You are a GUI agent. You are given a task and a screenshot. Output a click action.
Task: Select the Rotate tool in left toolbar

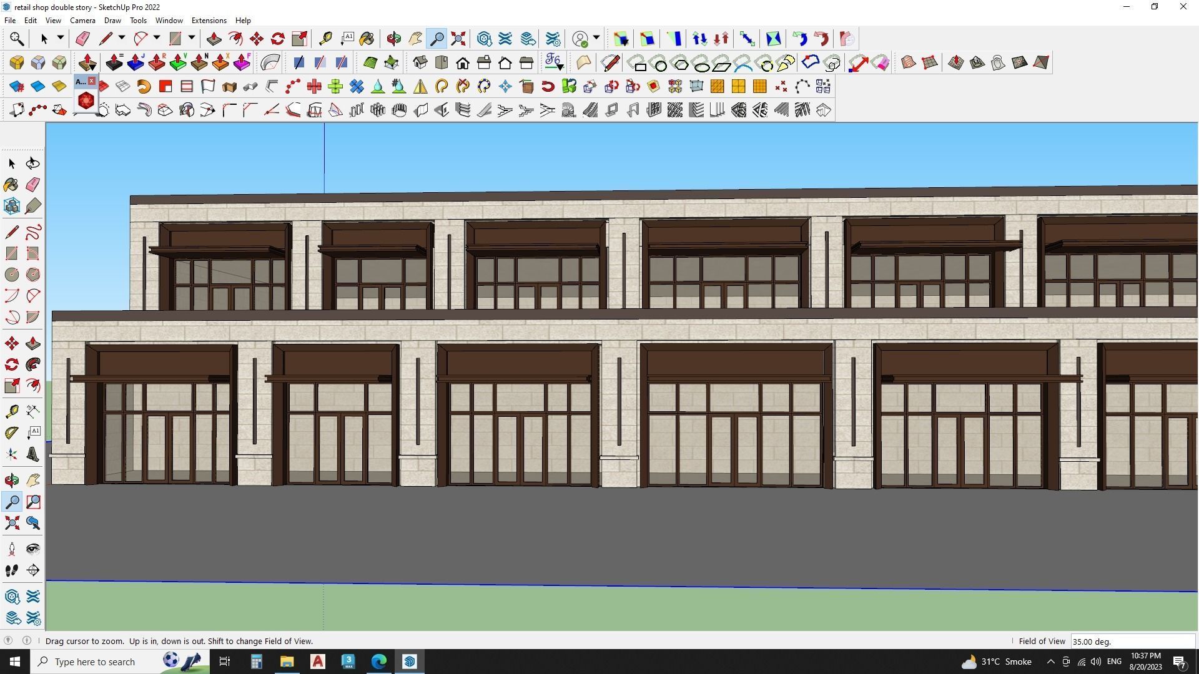(x=11, y=364)
